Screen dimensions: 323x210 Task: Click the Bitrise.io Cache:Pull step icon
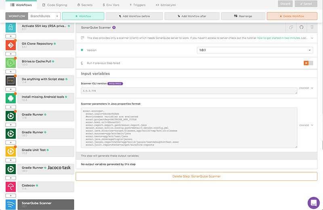pos(11,63)
